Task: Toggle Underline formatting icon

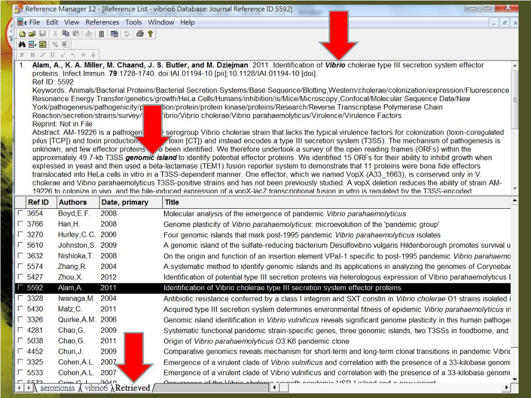Action: pyautogui.click(x=52, y=55)
